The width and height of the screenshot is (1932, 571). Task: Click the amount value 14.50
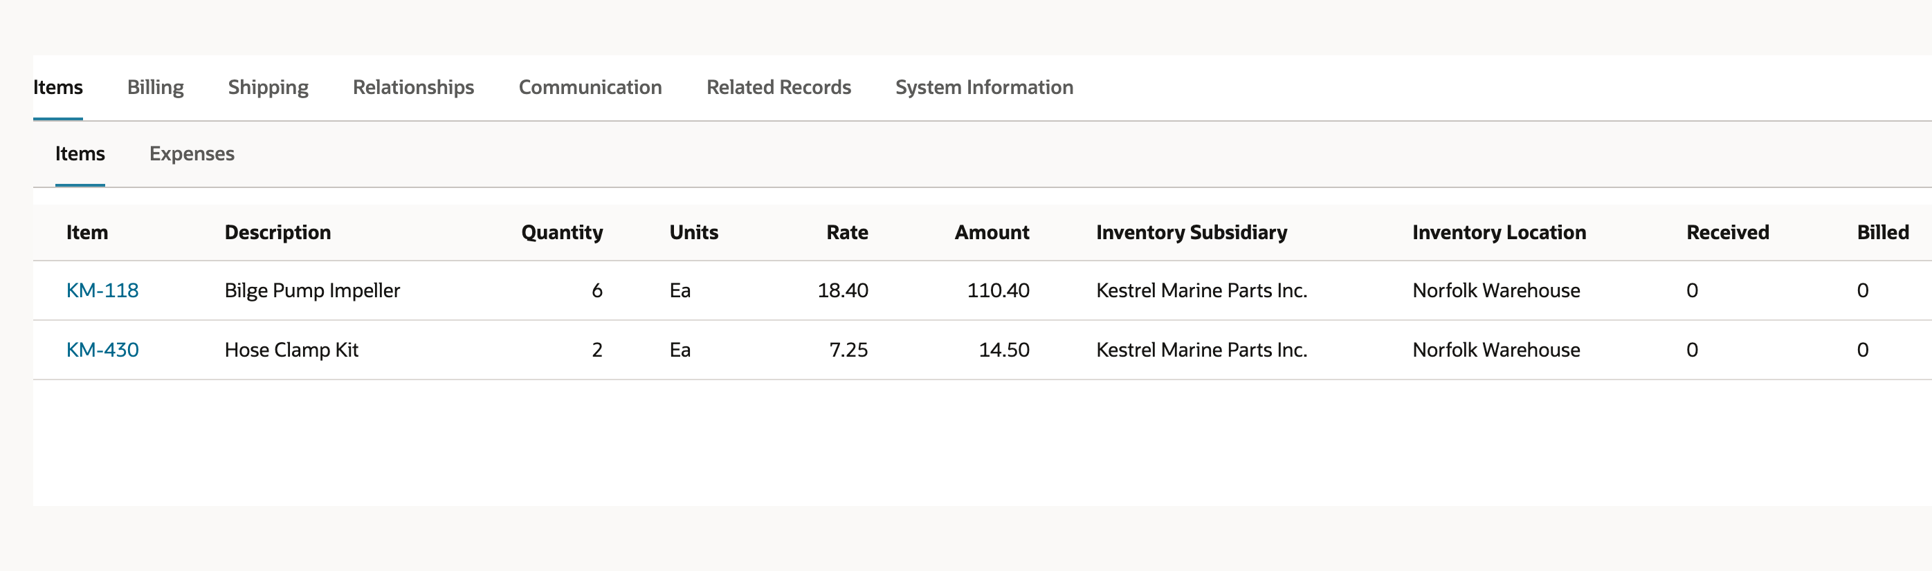point(1004,350)
